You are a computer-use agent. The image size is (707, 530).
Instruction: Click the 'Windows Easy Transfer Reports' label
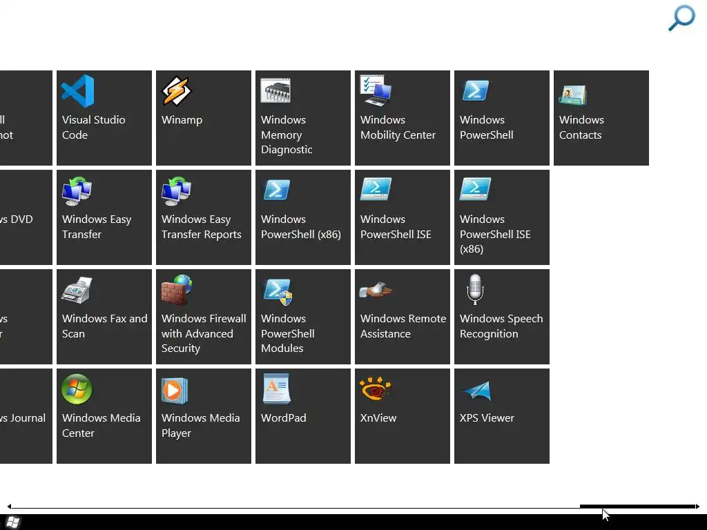[201, 226]
